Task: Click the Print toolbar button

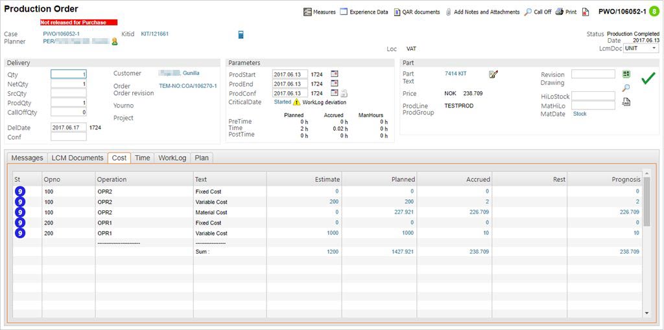Action: pyautogui.click(x=566, y=12)
